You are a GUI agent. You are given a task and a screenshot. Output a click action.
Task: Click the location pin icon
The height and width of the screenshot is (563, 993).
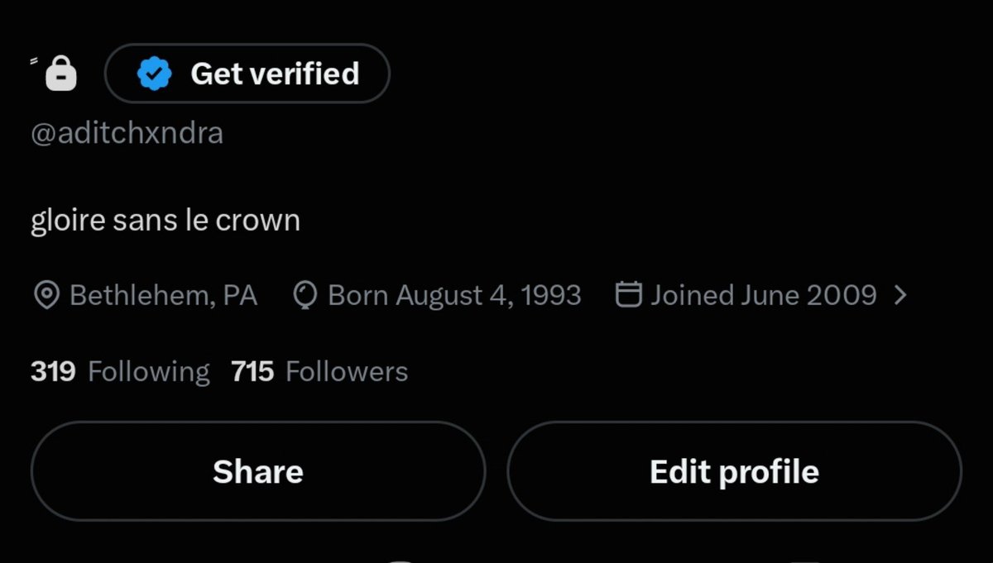(46, 295)
